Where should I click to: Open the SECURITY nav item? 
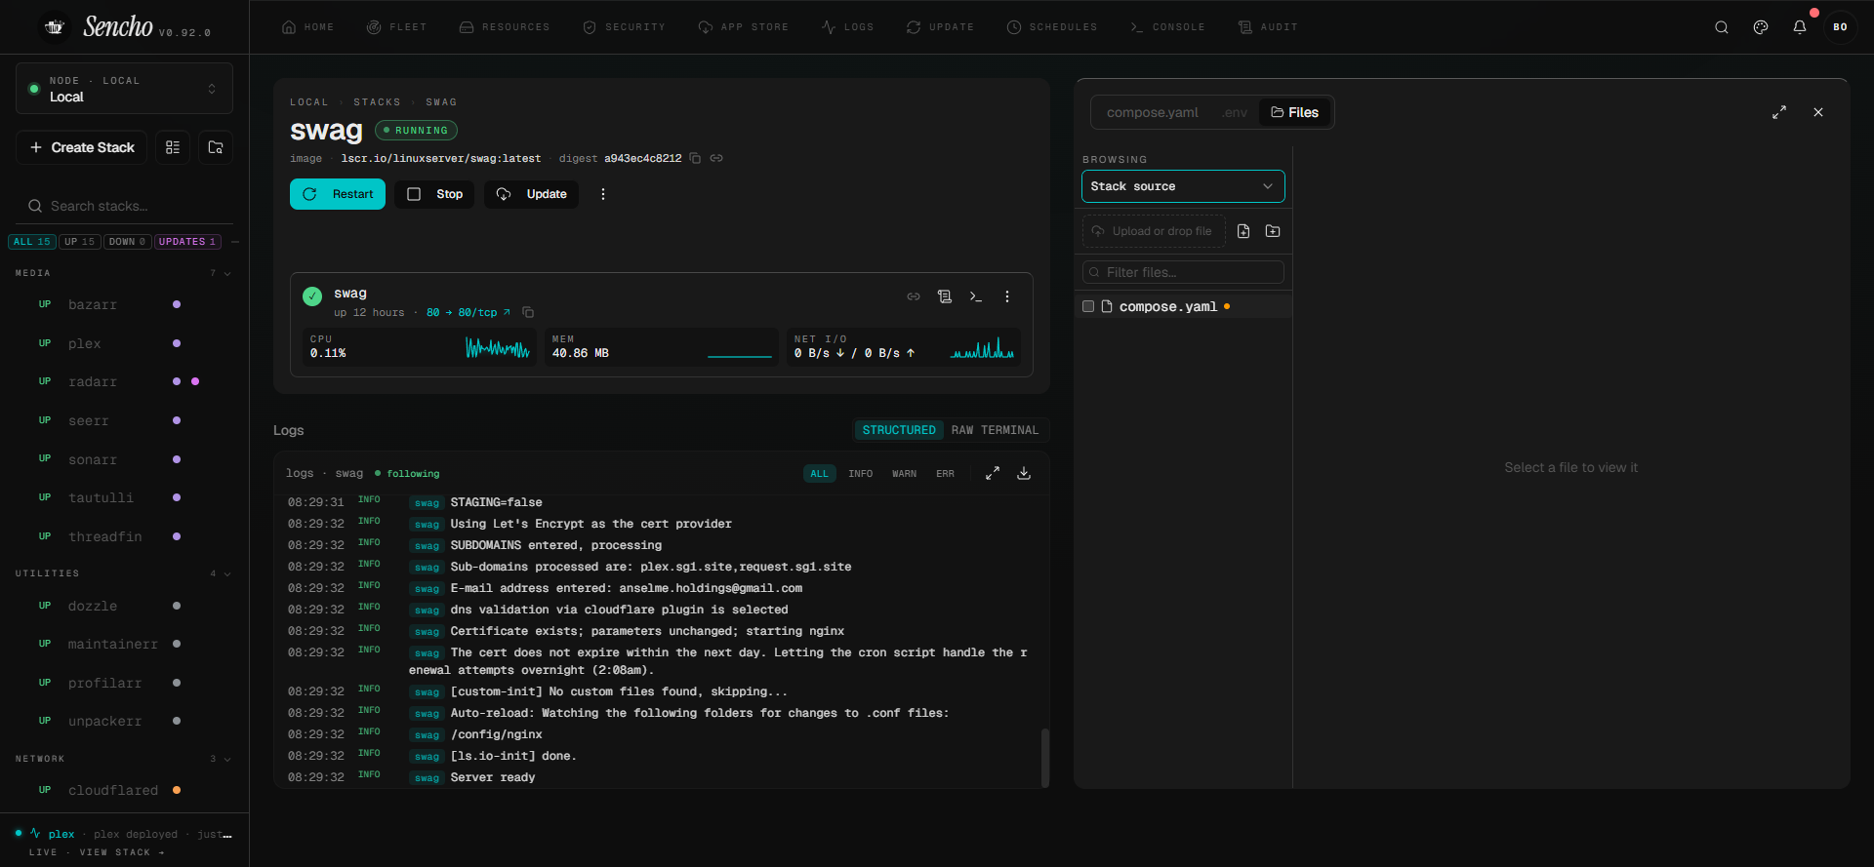pyautogui.click(x=624, y=27)
